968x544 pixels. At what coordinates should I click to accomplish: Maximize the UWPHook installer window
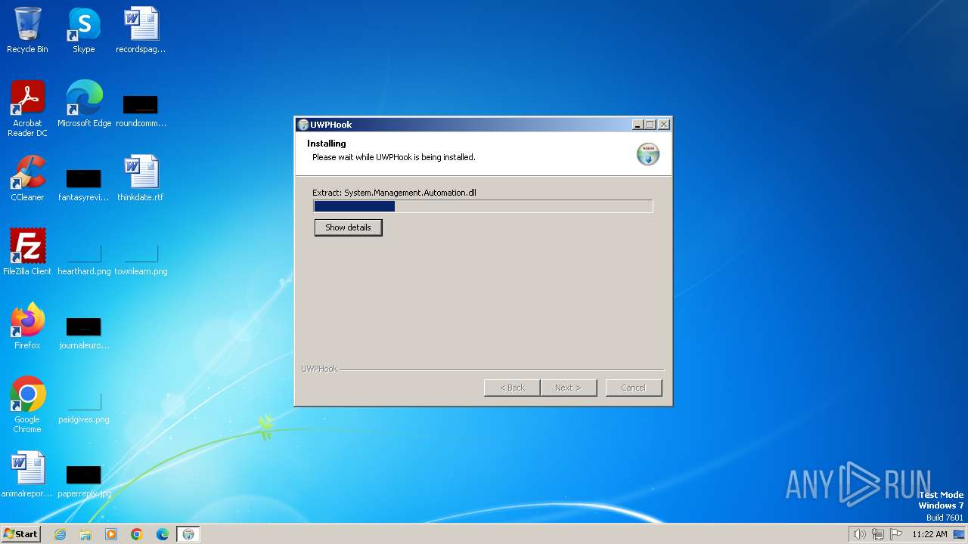(650, 125)
